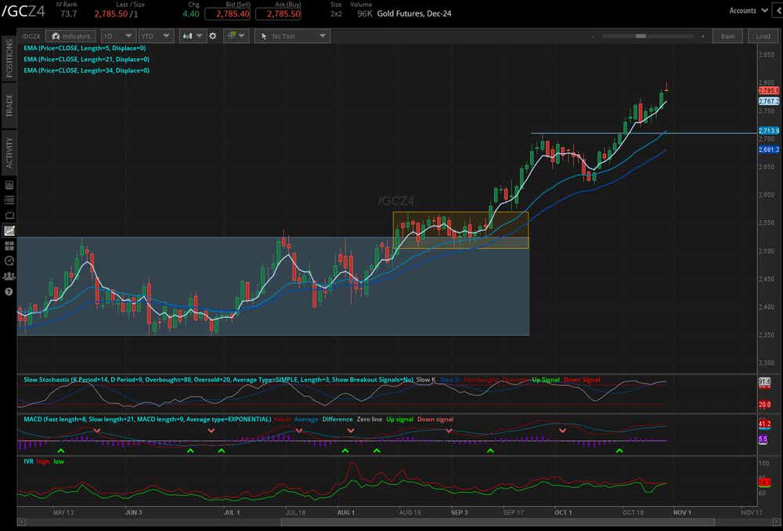
Task: Click the Indicators button
Action: pyautogui.click(x=72, y=35)
